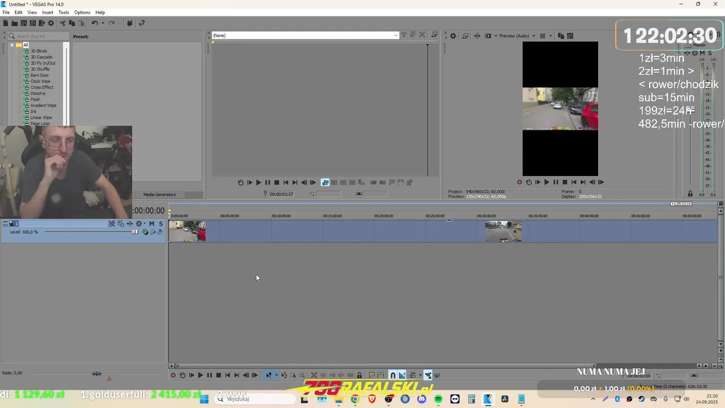
Task: Create a new project from main toolbar
Action: pos(6,23)
